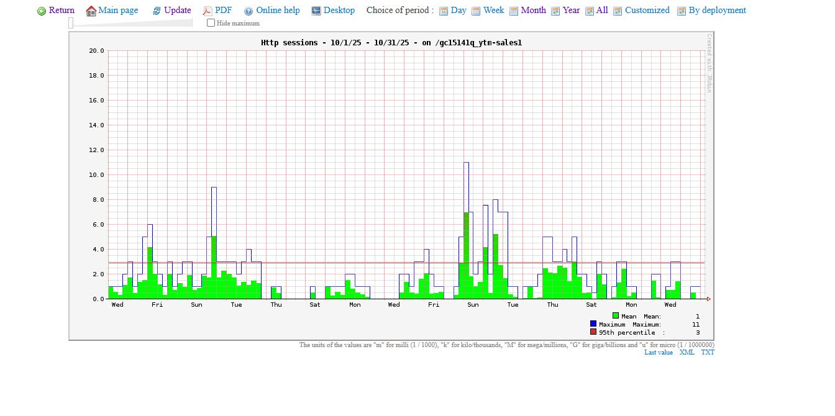Screen dimensions: 835x416
Task: Switch period to Month
Action: click(533, 11)
